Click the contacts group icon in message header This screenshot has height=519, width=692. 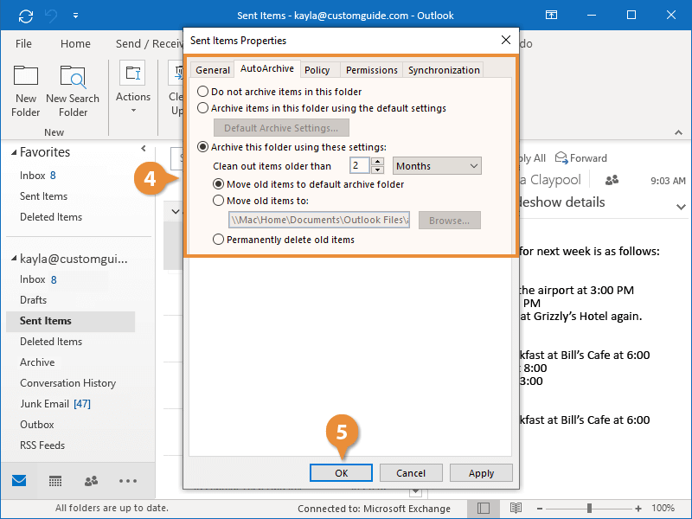612,180
